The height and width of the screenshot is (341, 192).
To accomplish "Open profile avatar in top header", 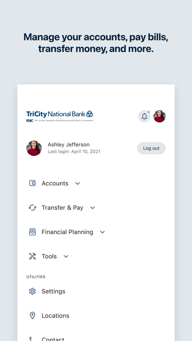I will 159,116.
